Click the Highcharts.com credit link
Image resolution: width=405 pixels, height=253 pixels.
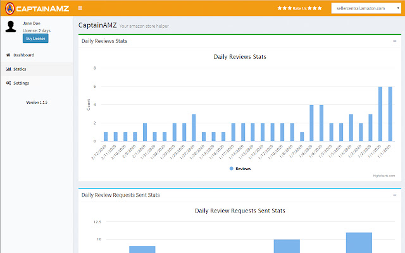[384, 175]
